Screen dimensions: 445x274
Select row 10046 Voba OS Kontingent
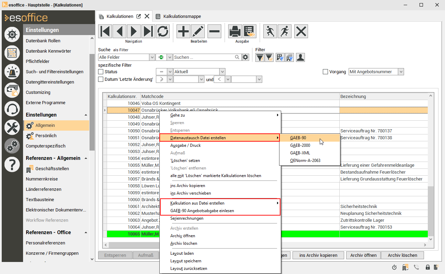click(x=265, y=103)
